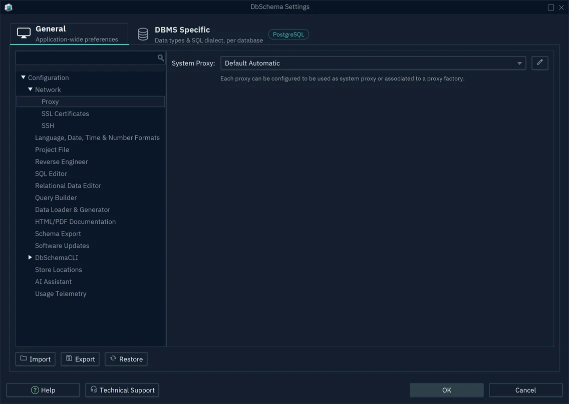This screenshot has width=569, height=404.
Task: Click the circular arrows icon on Restore
Action: [113, 358]
